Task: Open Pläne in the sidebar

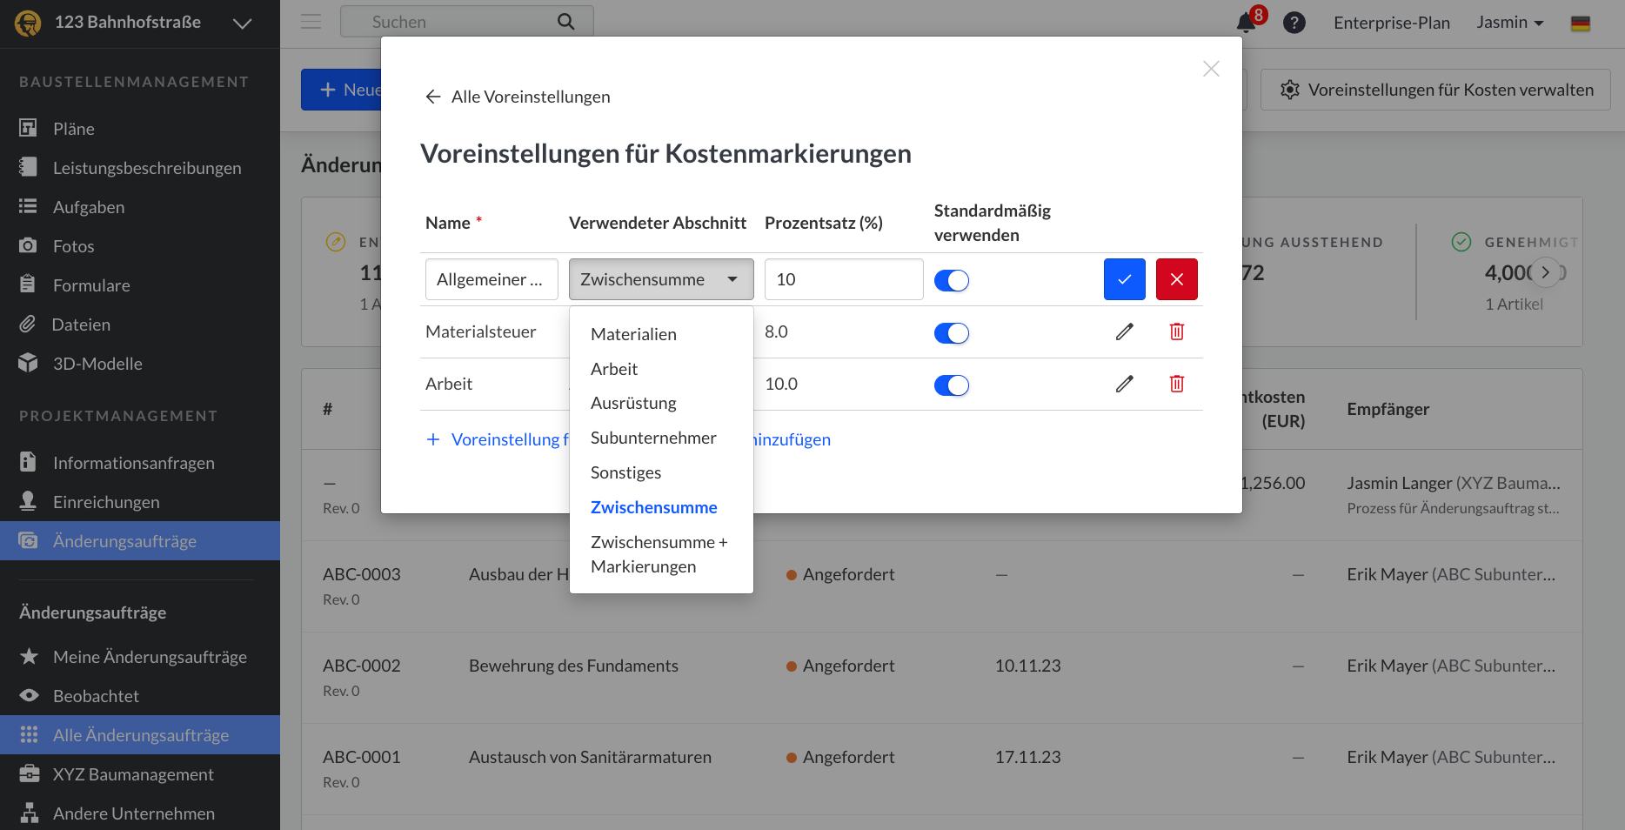Action: click(140, 129)
